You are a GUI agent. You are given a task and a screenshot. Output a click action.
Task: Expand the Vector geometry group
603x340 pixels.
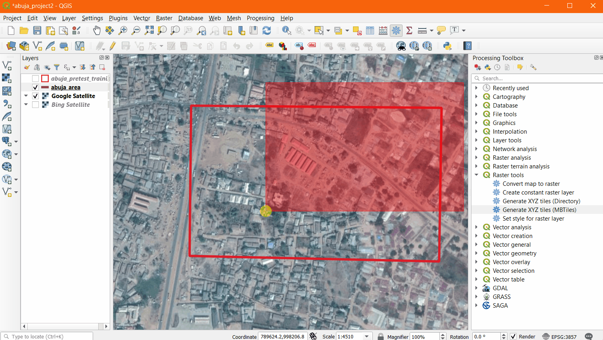tap(477, 253)
